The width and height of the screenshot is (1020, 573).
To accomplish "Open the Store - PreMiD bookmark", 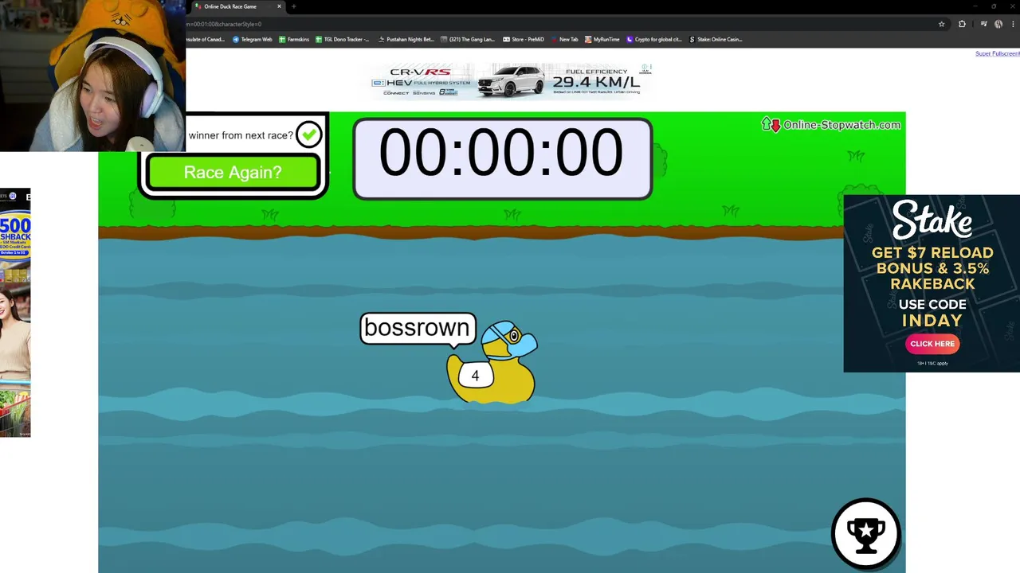I will [x=524, y=39].
